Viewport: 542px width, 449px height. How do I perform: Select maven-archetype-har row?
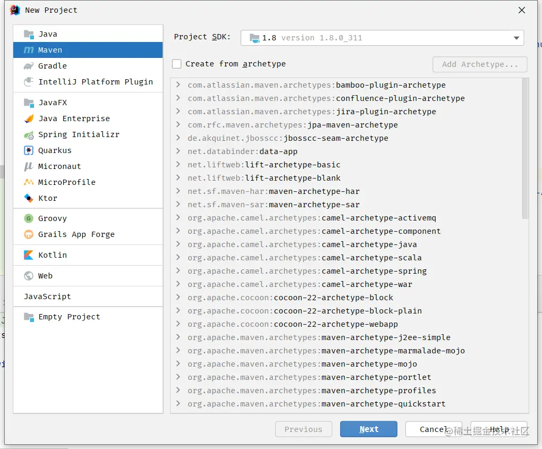(346, 191)
